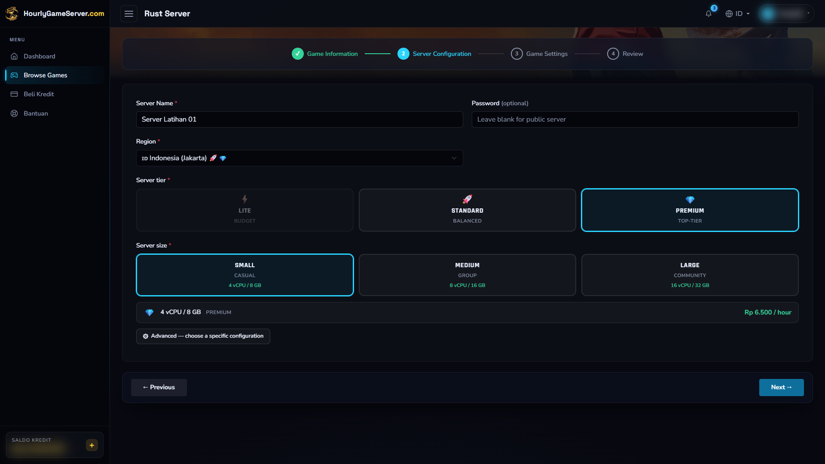Click the Bantuan help icon
The width and height of the screenshot is (825, 464).
click(14, 113)
